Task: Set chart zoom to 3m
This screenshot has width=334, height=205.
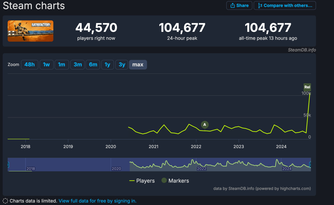Action: [77, 65]
